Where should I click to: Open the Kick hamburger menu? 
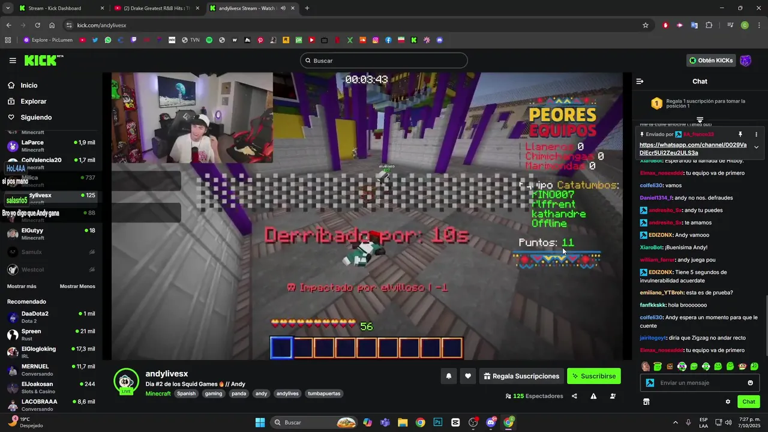point(13,61)
